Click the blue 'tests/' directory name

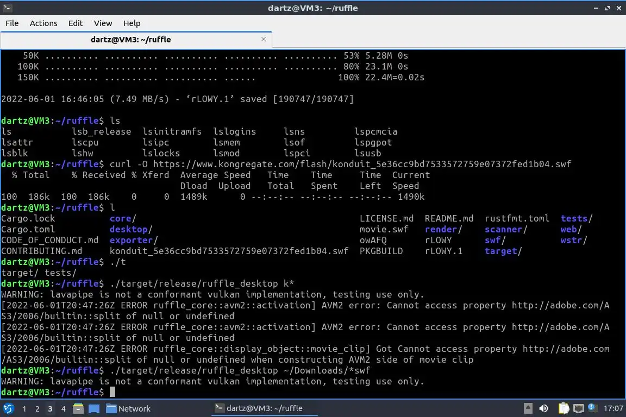(577, 219)
